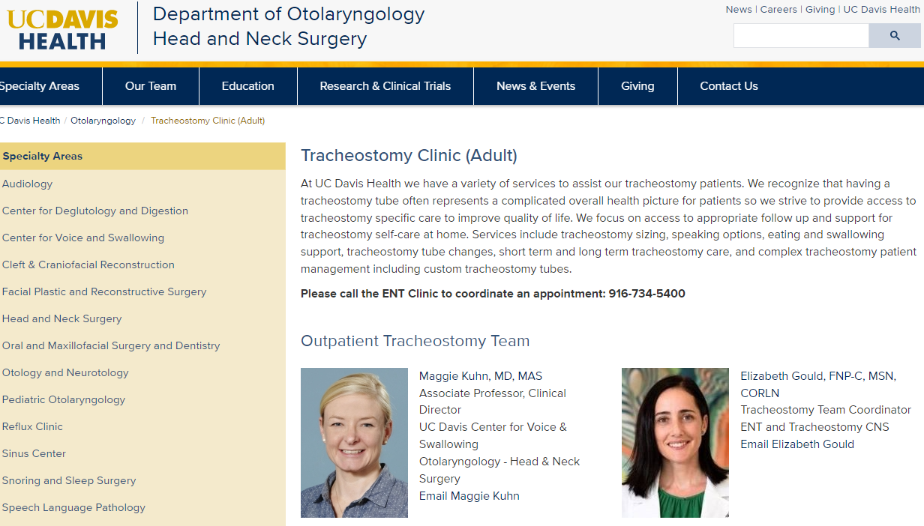Open the News & Events menu
Screen dimensions: 924x526
(535, 86)
